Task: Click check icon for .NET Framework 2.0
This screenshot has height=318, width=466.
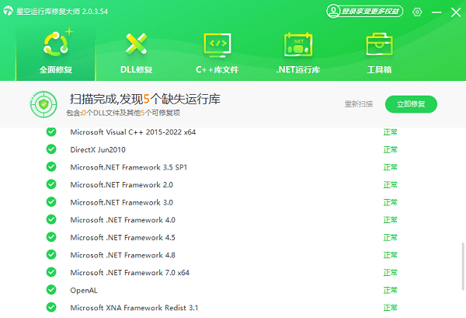Action: click(51, 184)
